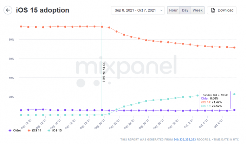Open the date range dropdown
The width and height of the screenshot is (246, 144).
pos(137,10)
